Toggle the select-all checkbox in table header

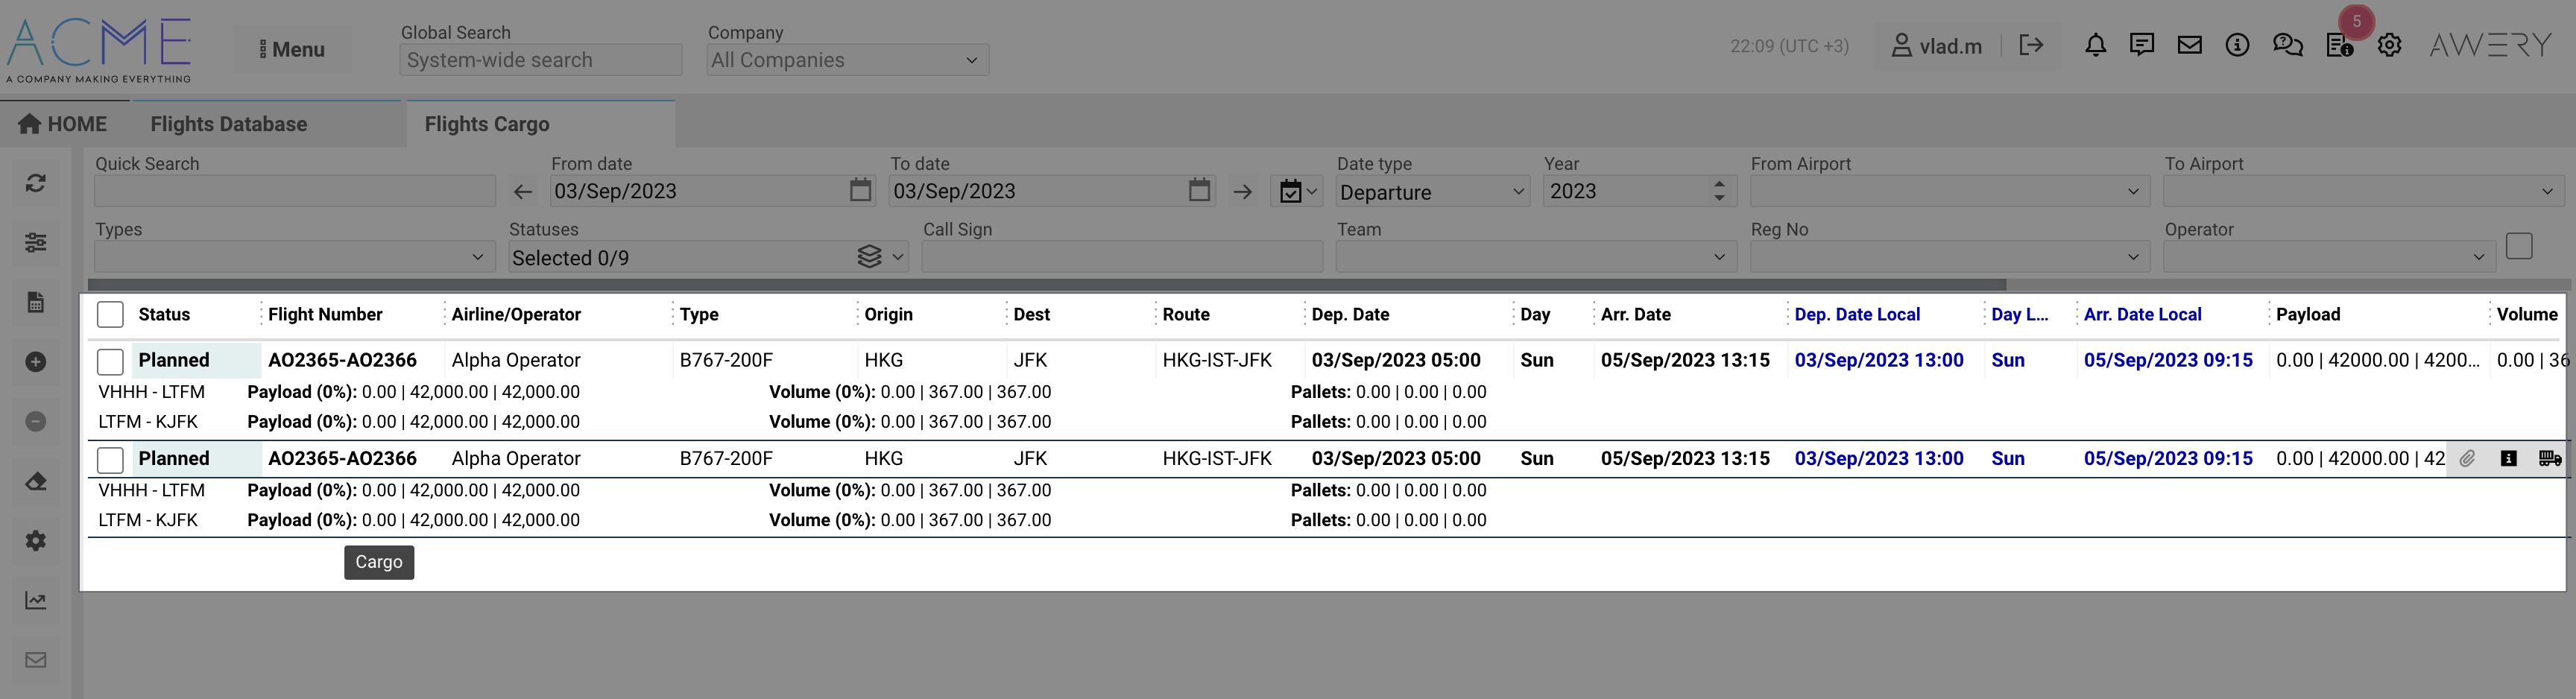110,315
